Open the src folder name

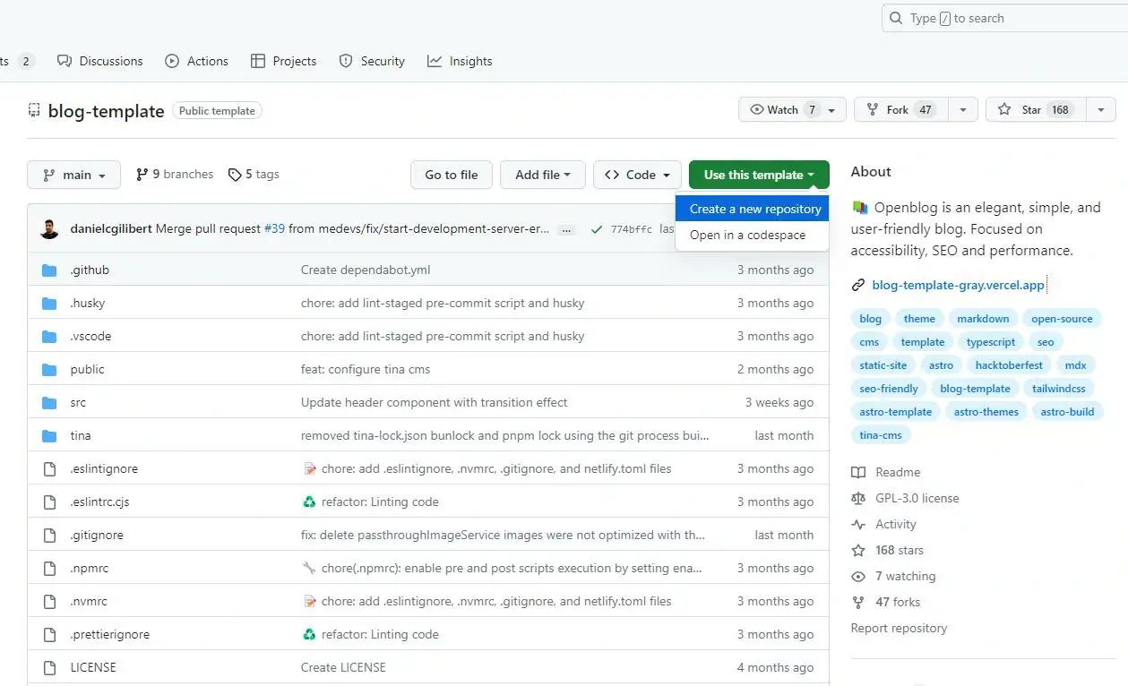[x=78, y=402]
